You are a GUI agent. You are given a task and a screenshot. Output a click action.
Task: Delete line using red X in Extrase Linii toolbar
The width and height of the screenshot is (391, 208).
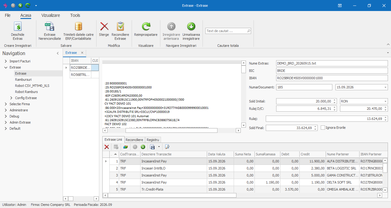click(x=107, y=147)
